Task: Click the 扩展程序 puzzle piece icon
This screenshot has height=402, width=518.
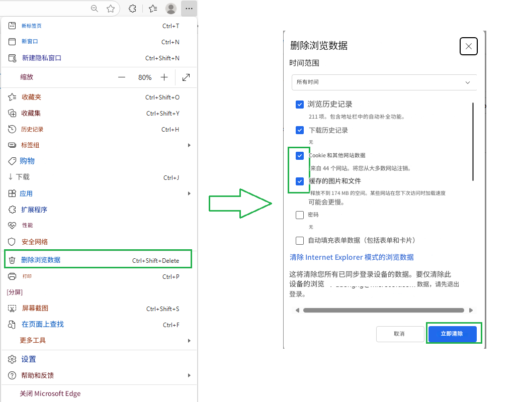Action: pos(12,210)
